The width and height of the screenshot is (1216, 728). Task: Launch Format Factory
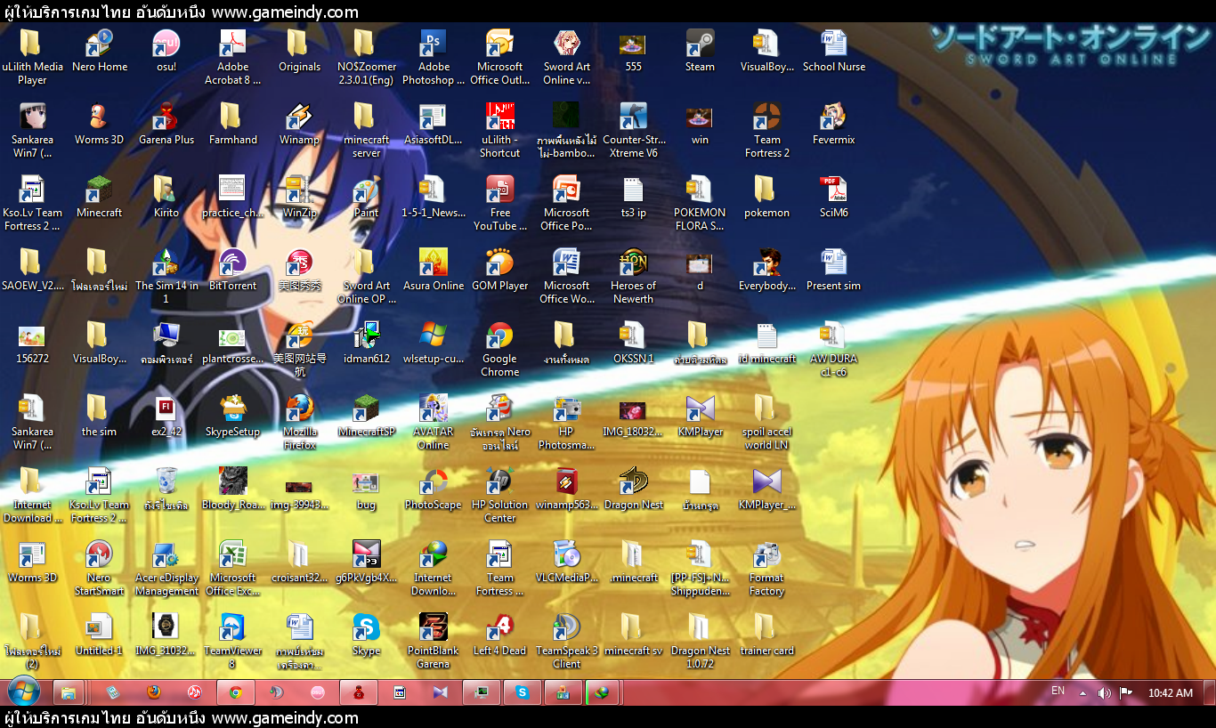(x=767, y=568)
